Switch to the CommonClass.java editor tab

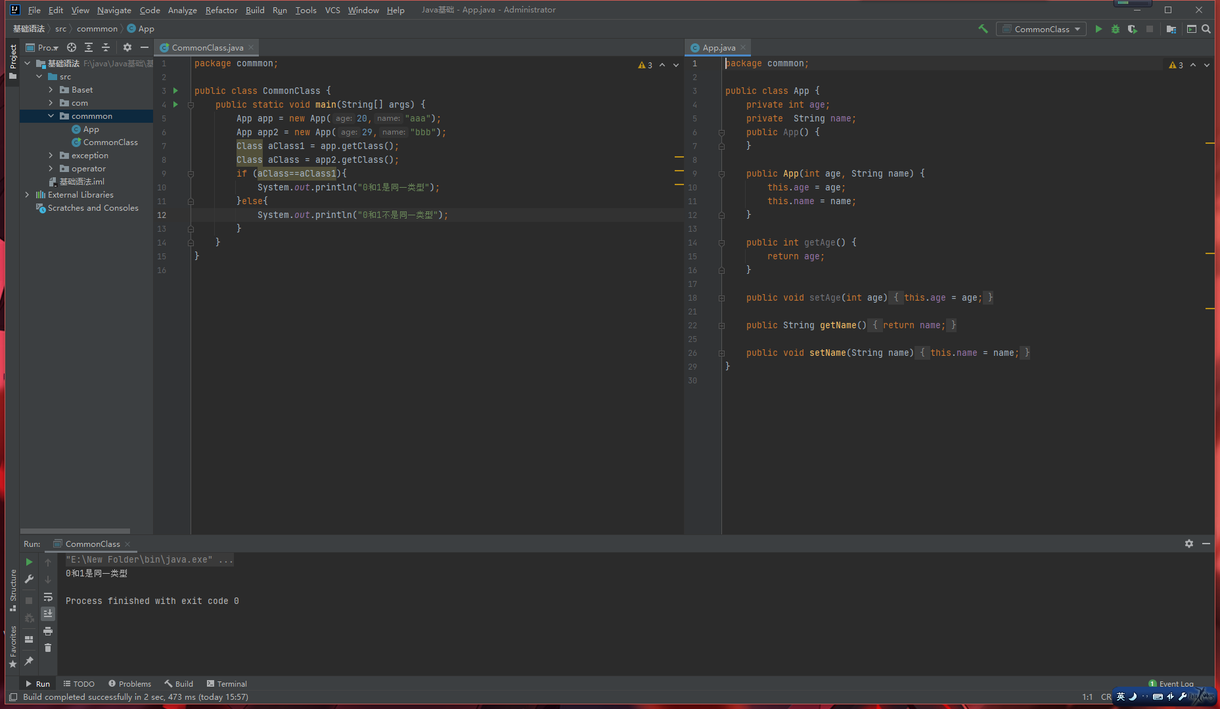pos(207,47)
